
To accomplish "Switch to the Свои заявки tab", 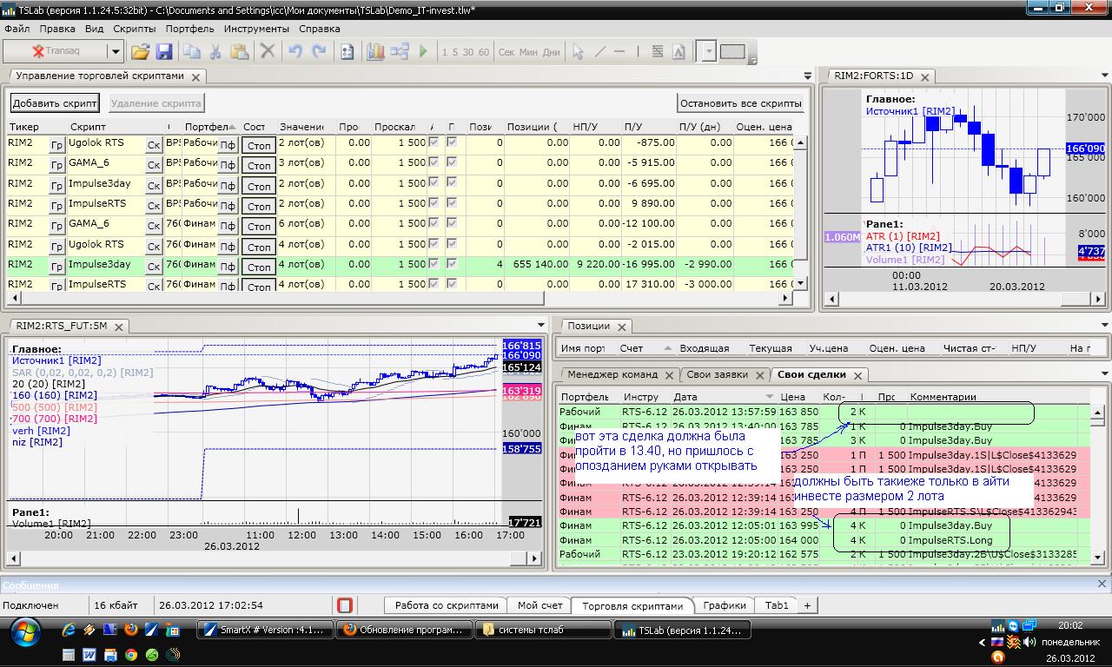I will tap(718, 375).
